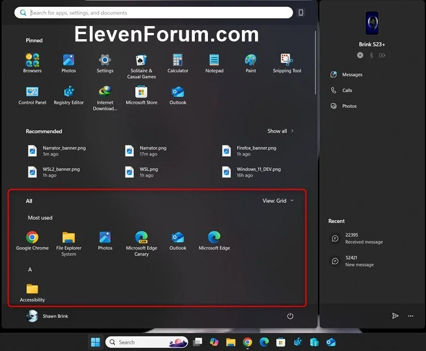Open Calls in phone panel
The image size is (426, 351).
point(341,90)
